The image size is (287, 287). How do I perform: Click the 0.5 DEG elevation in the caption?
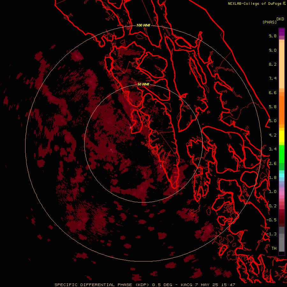click(x=162, y=285)
